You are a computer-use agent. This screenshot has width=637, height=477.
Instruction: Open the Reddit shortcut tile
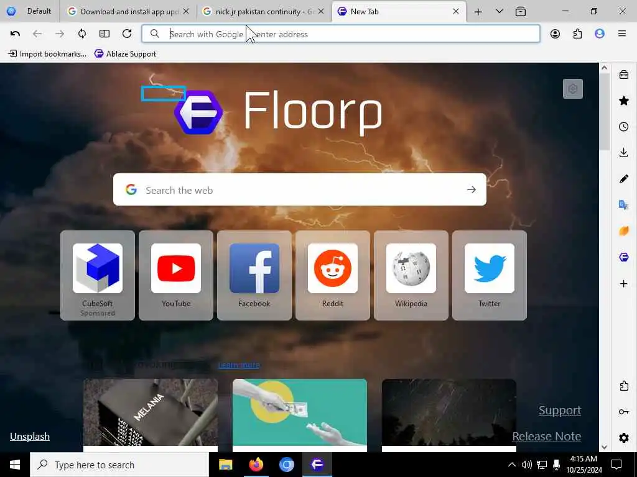pyautogui.click(x=333, y=275)
